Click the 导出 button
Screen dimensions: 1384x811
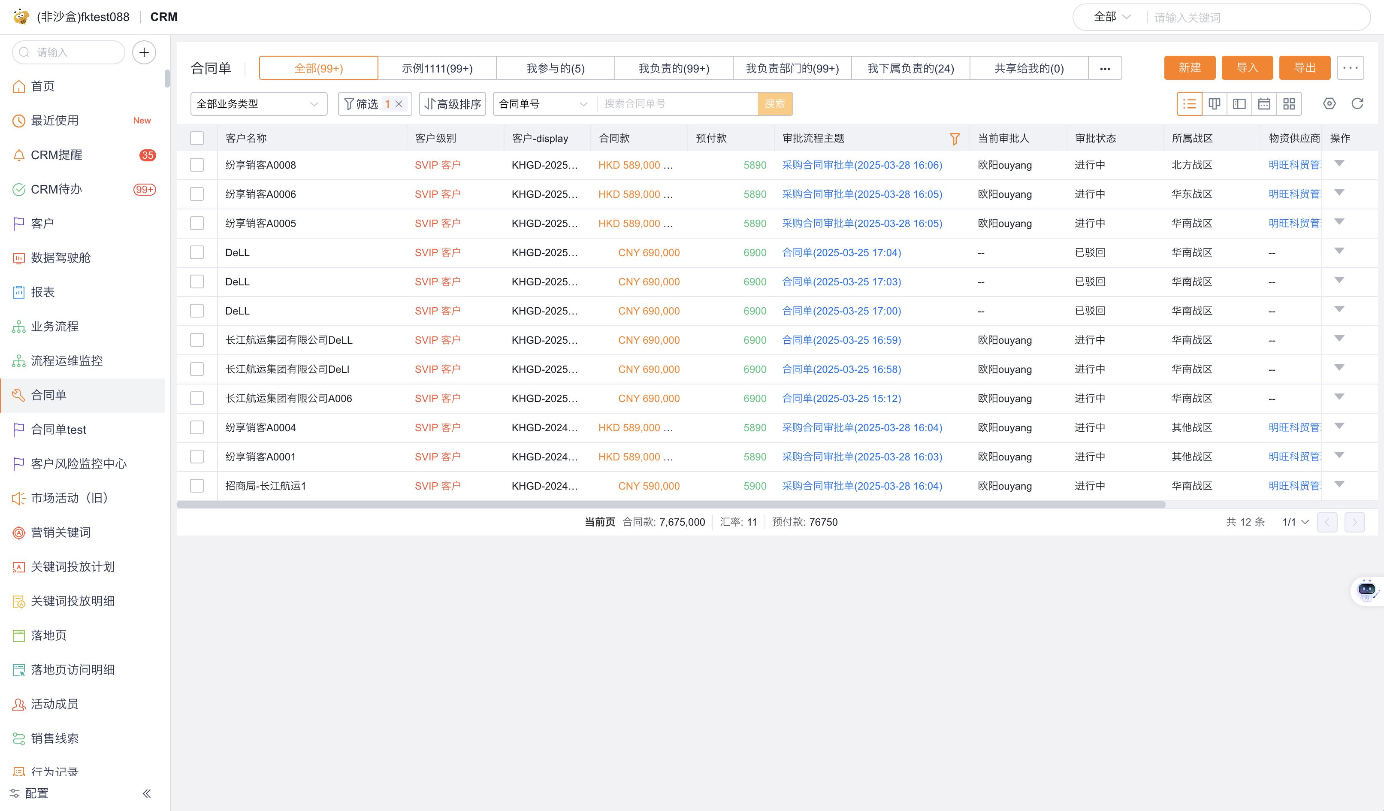(1305, 68)
